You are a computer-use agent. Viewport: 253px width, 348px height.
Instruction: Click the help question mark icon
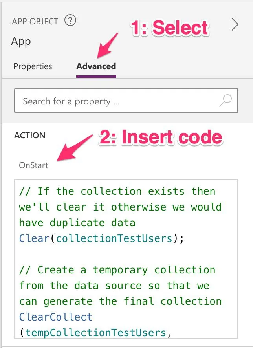[x=70, y=20]
